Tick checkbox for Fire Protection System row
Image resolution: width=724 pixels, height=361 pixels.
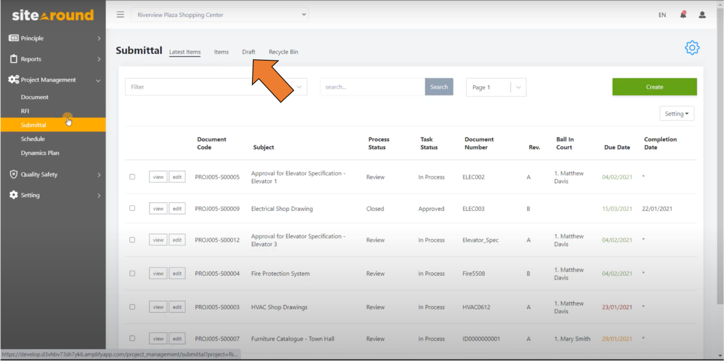coord(132,273)
